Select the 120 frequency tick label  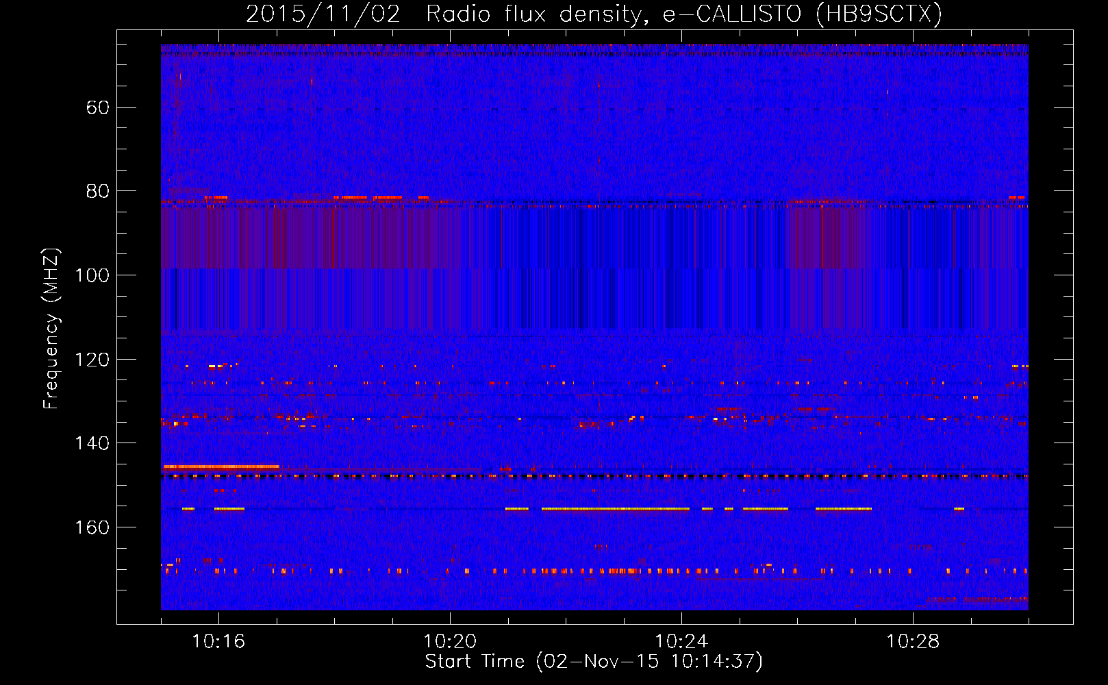[92, 360]
